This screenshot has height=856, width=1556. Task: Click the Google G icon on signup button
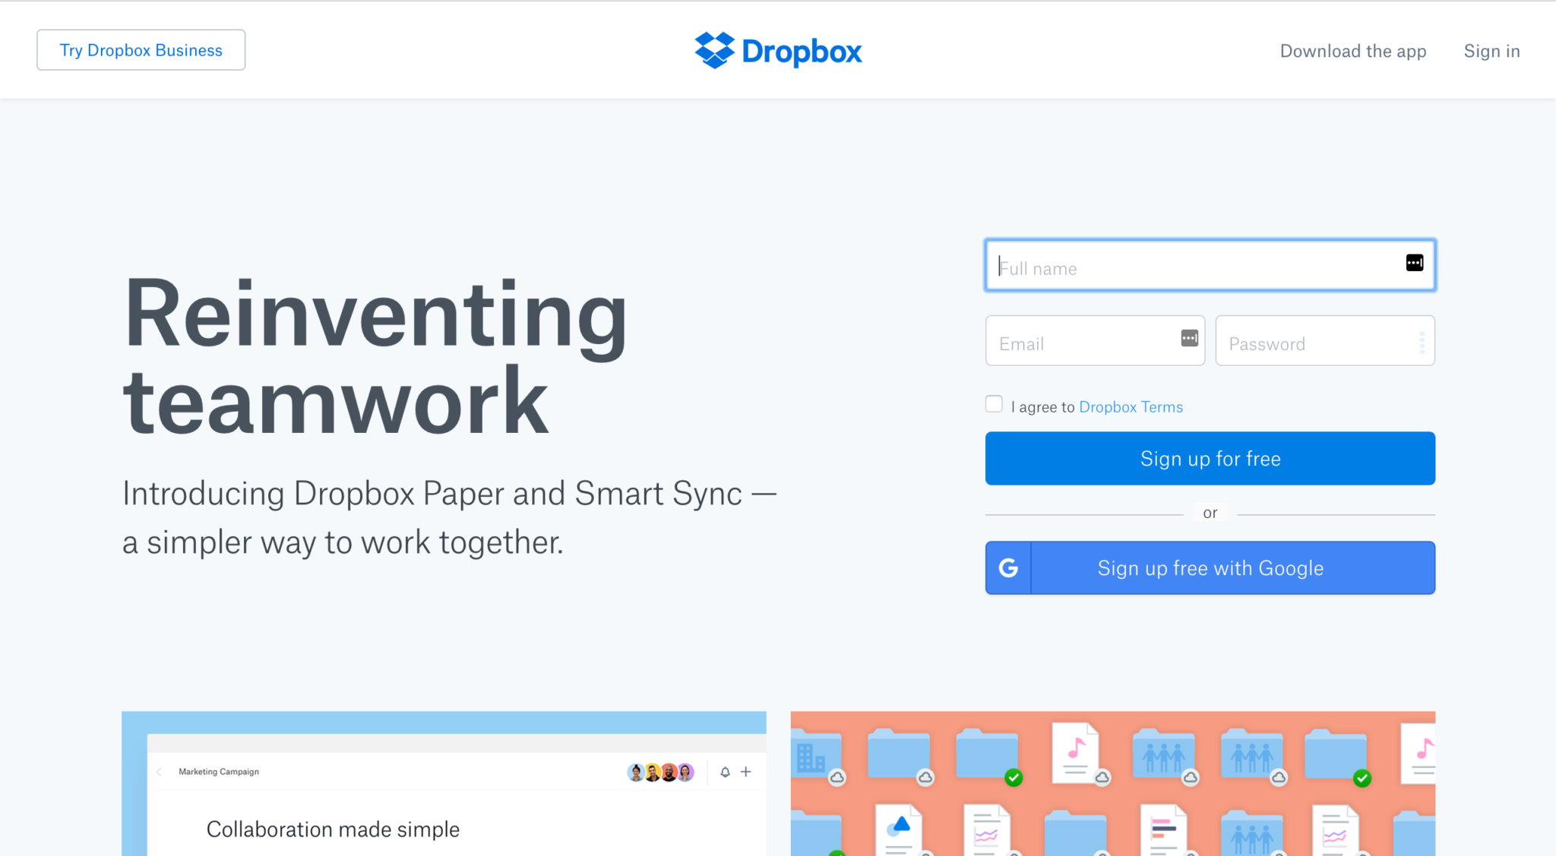1007,567
